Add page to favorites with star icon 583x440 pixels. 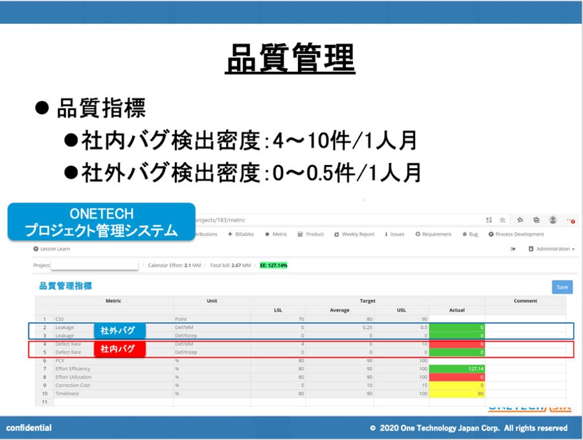pyautogui.click(x=502, y=220)
